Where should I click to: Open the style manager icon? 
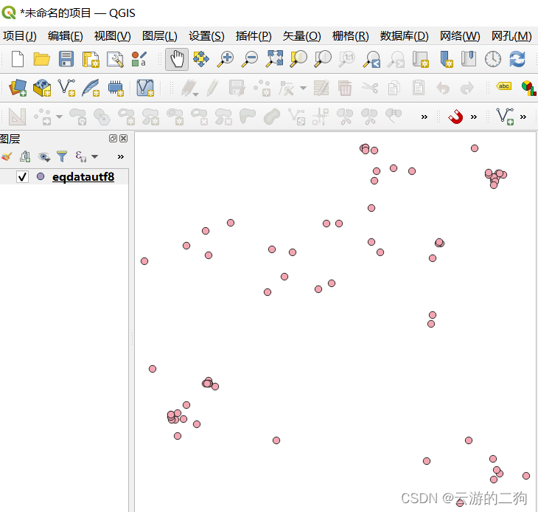point(139,59)
